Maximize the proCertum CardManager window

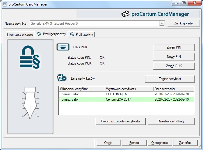(x=184, y=3)
